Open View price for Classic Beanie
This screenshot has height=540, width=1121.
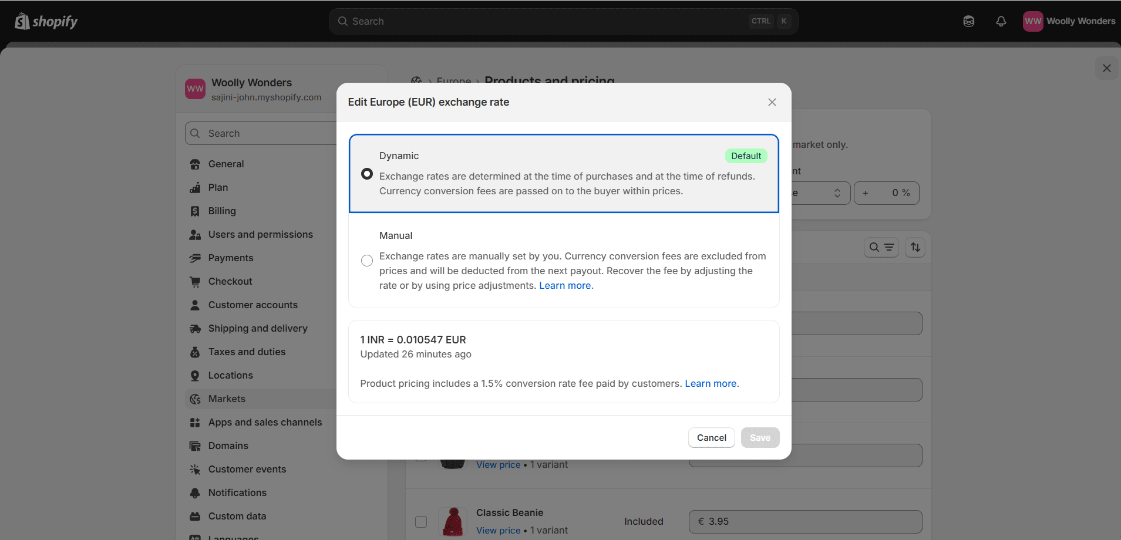(x=498, y=530)
